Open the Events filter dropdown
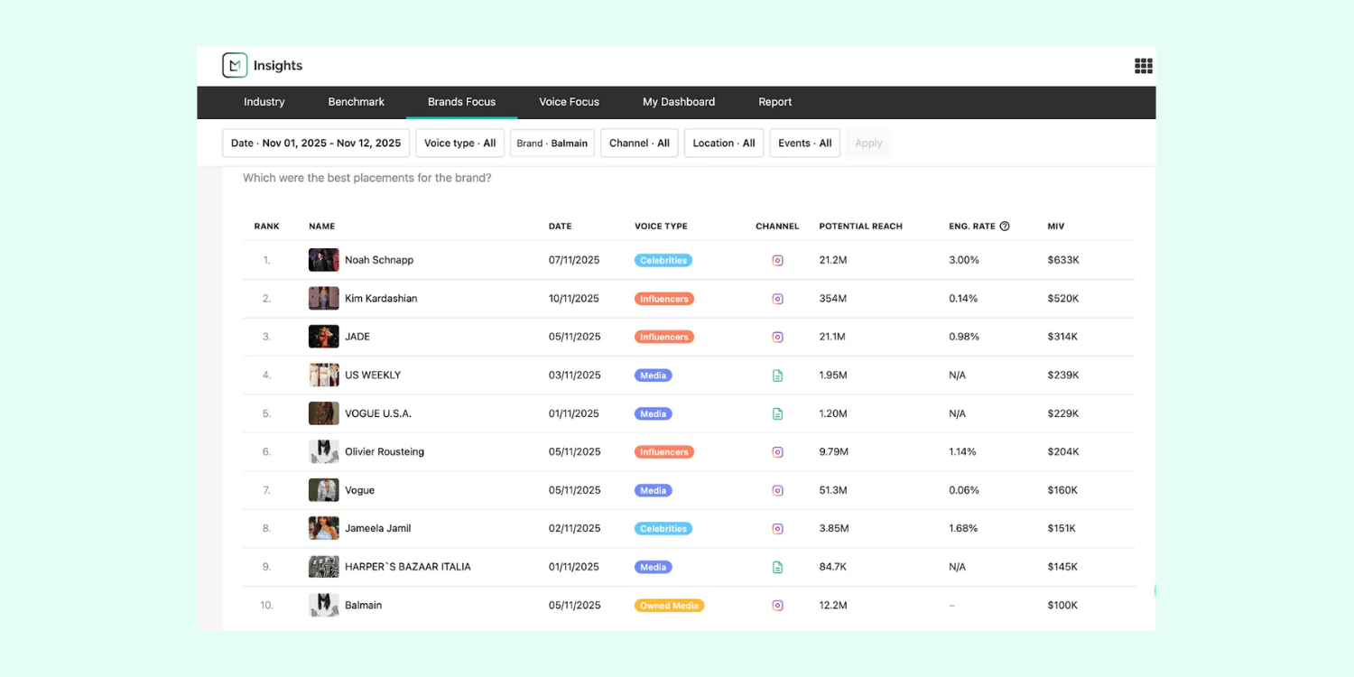1354x677 pixels. 804,144
